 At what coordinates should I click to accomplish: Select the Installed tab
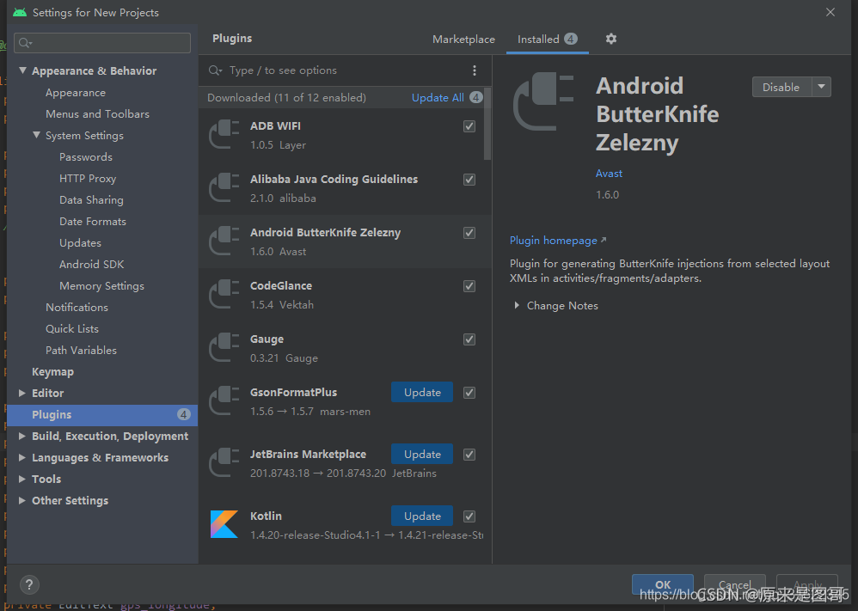point(538,40)
